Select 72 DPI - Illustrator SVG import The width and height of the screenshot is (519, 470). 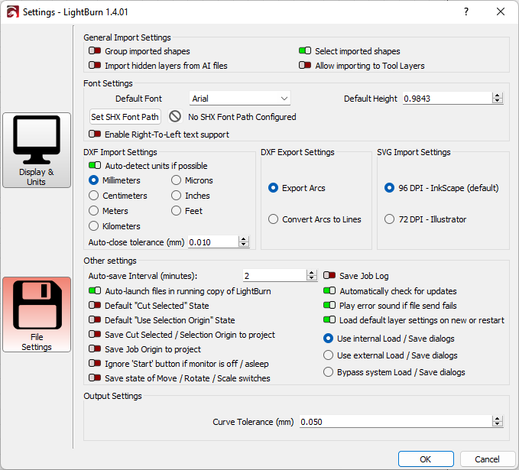pyautogui.click(x=389, y=219)
